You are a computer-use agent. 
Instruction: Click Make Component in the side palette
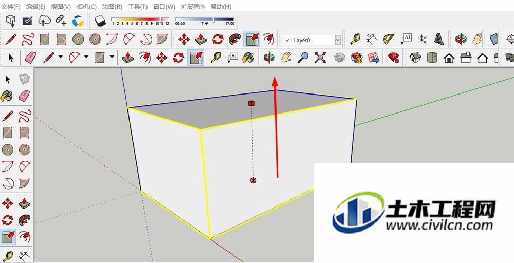tap(24, 79)
